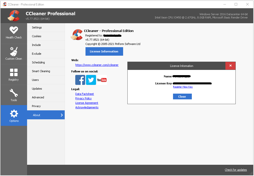Open the YouTube channel
The image size is (254, 176).
(102, 80)
